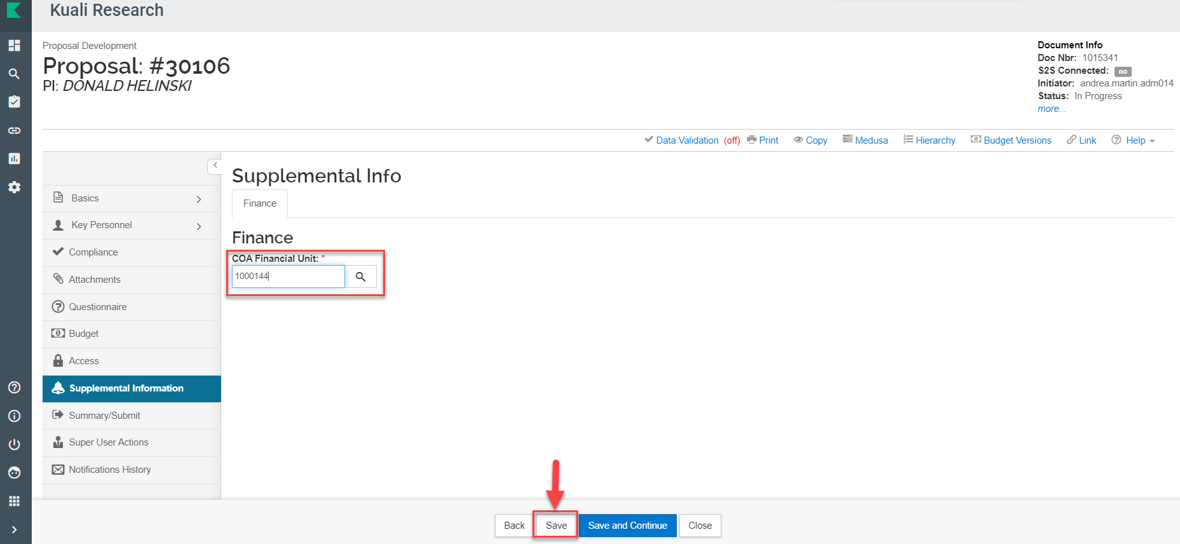Click the Link toolbar item
This screenshot has height=544, width=1180.
pos(1082,140)
